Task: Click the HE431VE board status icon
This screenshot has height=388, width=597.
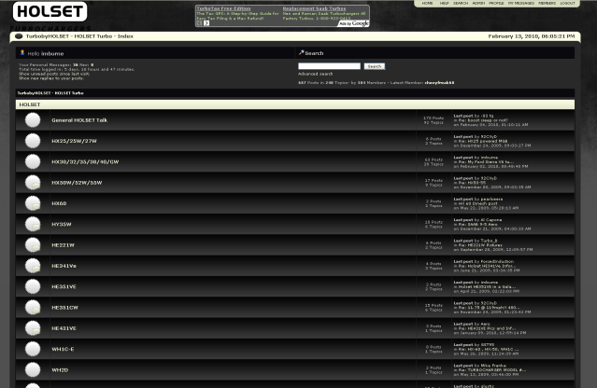Action: pos(33,328)
